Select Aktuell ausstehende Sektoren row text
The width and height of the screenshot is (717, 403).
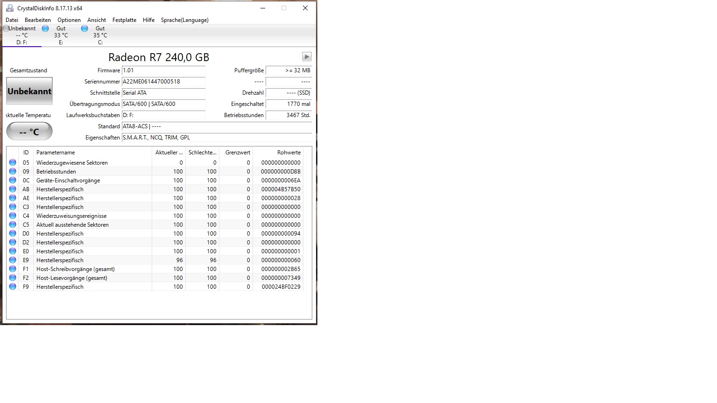click(72, 225)
